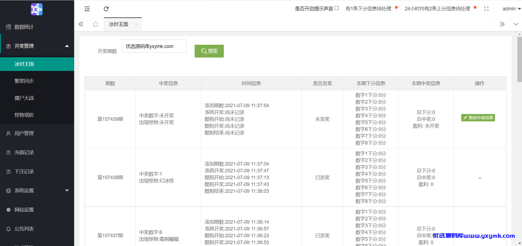Focus the 开奖期数 search input field
522x246 pixels.
point(154,46)
